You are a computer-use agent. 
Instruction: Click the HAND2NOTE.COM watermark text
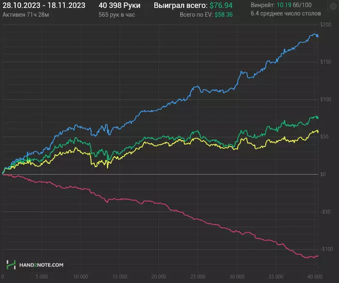tap(41, 265)
